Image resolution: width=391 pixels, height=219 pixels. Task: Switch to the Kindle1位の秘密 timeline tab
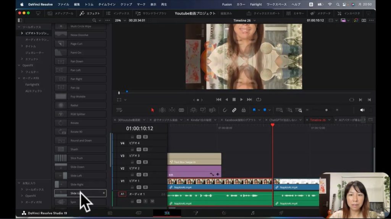click(201, 120)
